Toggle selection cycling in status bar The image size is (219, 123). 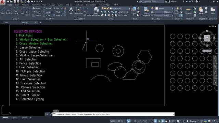(x=159, y=121)
